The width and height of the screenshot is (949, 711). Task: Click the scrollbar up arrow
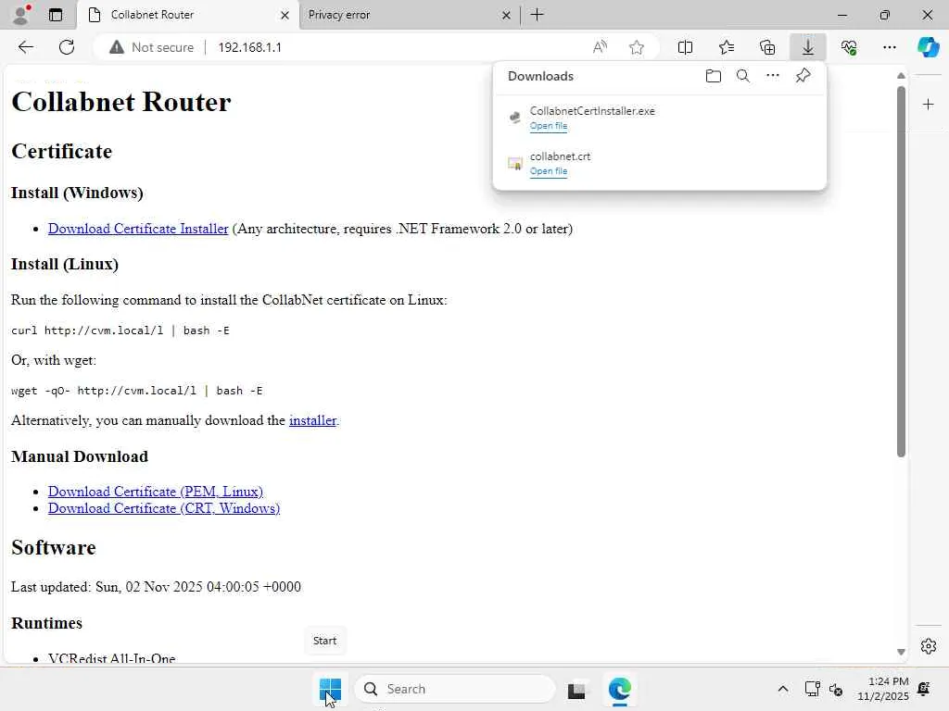[901, 76]
